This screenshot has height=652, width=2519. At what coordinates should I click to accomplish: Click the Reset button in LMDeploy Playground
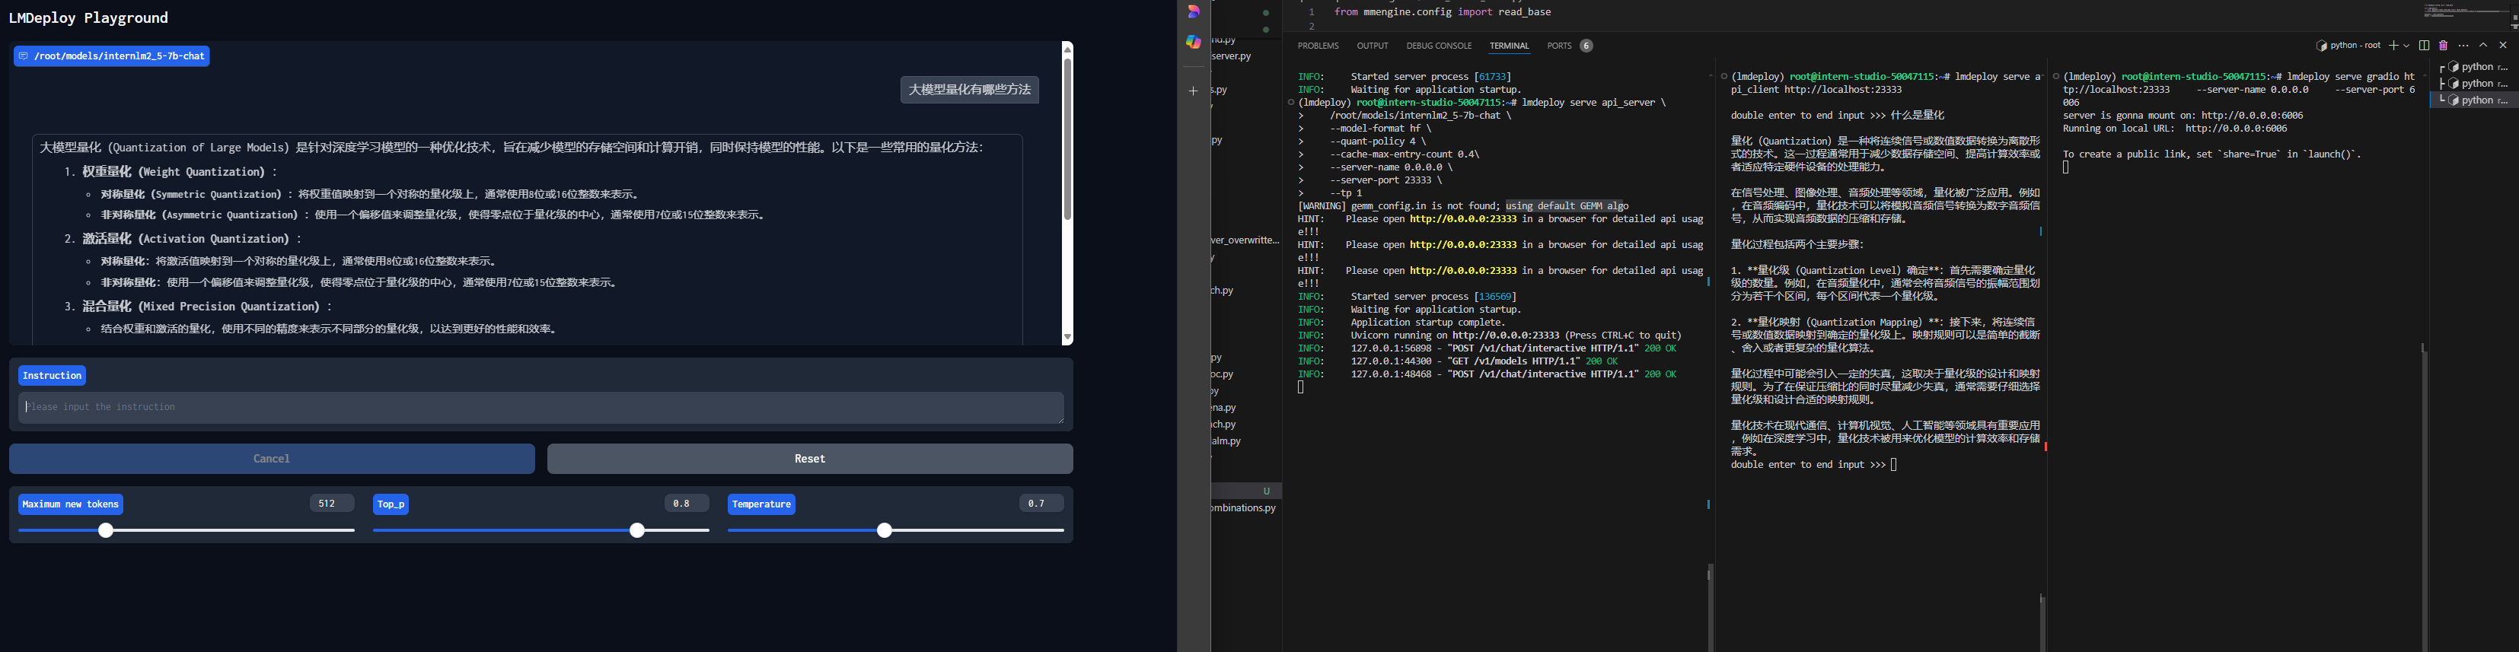tap(810, 459)
